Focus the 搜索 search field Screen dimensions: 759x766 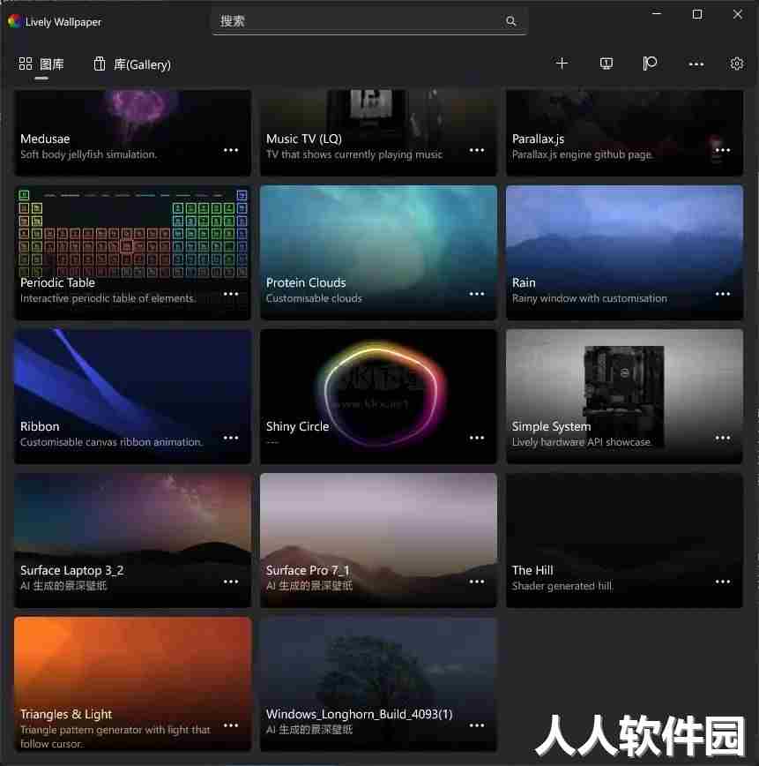tap(369, 21)
